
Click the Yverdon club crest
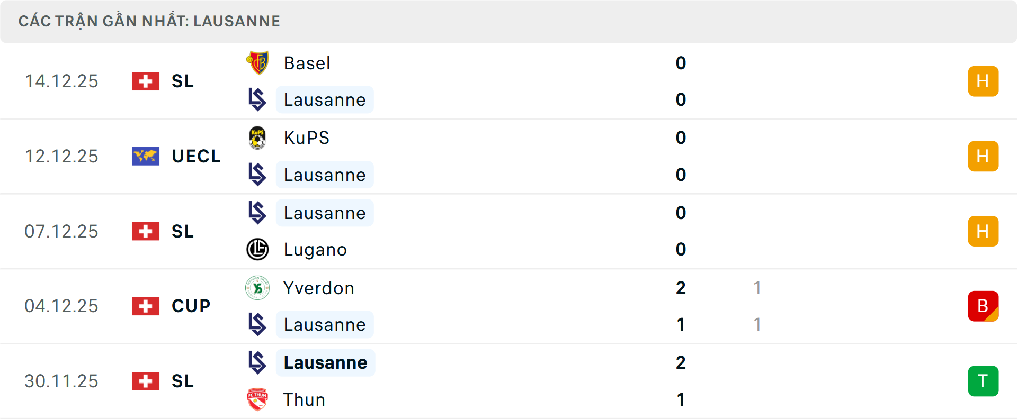257,288
